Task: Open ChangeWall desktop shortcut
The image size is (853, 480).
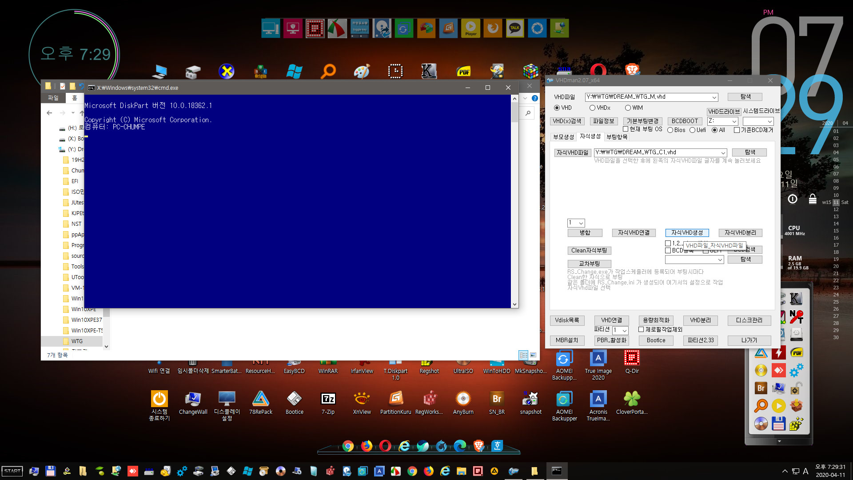Action: [x=193, y=403]
